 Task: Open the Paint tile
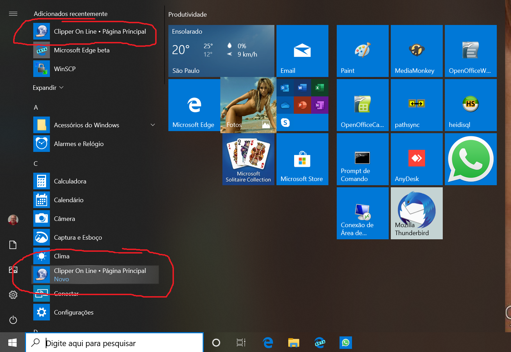pyautogui.click(x=362, y=51)
